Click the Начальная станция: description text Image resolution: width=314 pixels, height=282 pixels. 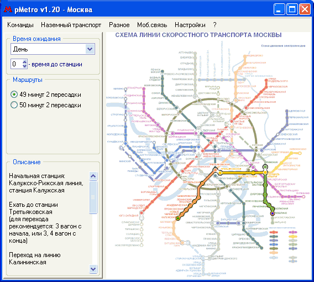coord(37,176)
